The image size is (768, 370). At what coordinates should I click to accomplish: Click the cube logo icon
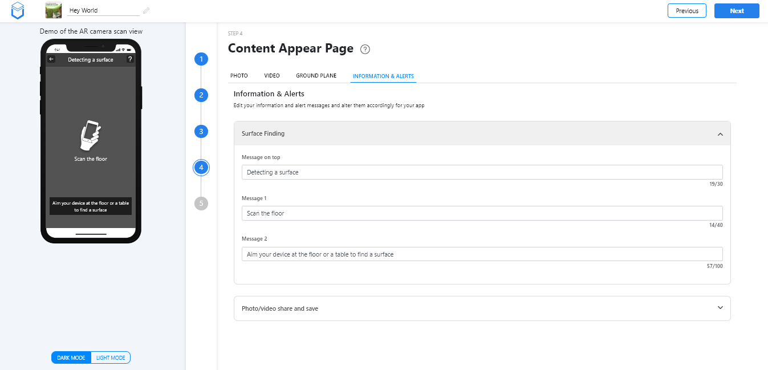click(x=19, y=10)
